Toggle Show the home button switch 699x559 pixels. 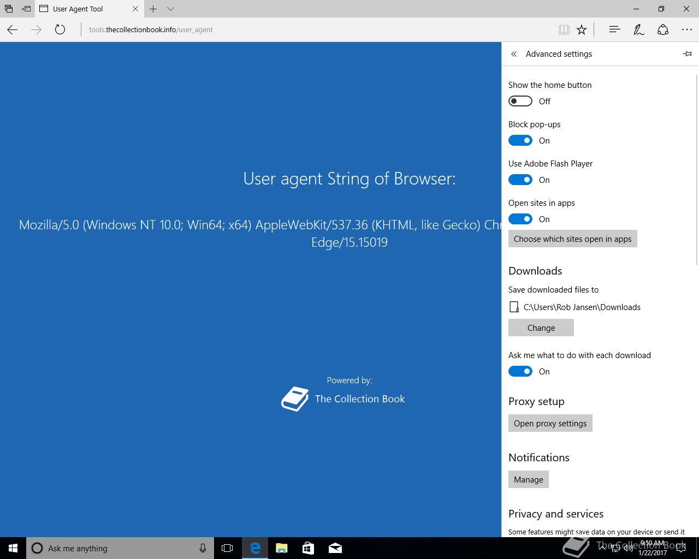point(520,101)
